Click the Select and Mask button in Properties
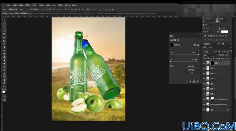 [192, 66]
